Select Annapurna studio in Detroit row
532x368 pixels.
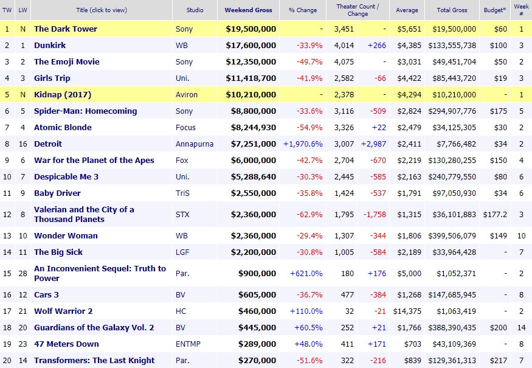coord(195,144)
